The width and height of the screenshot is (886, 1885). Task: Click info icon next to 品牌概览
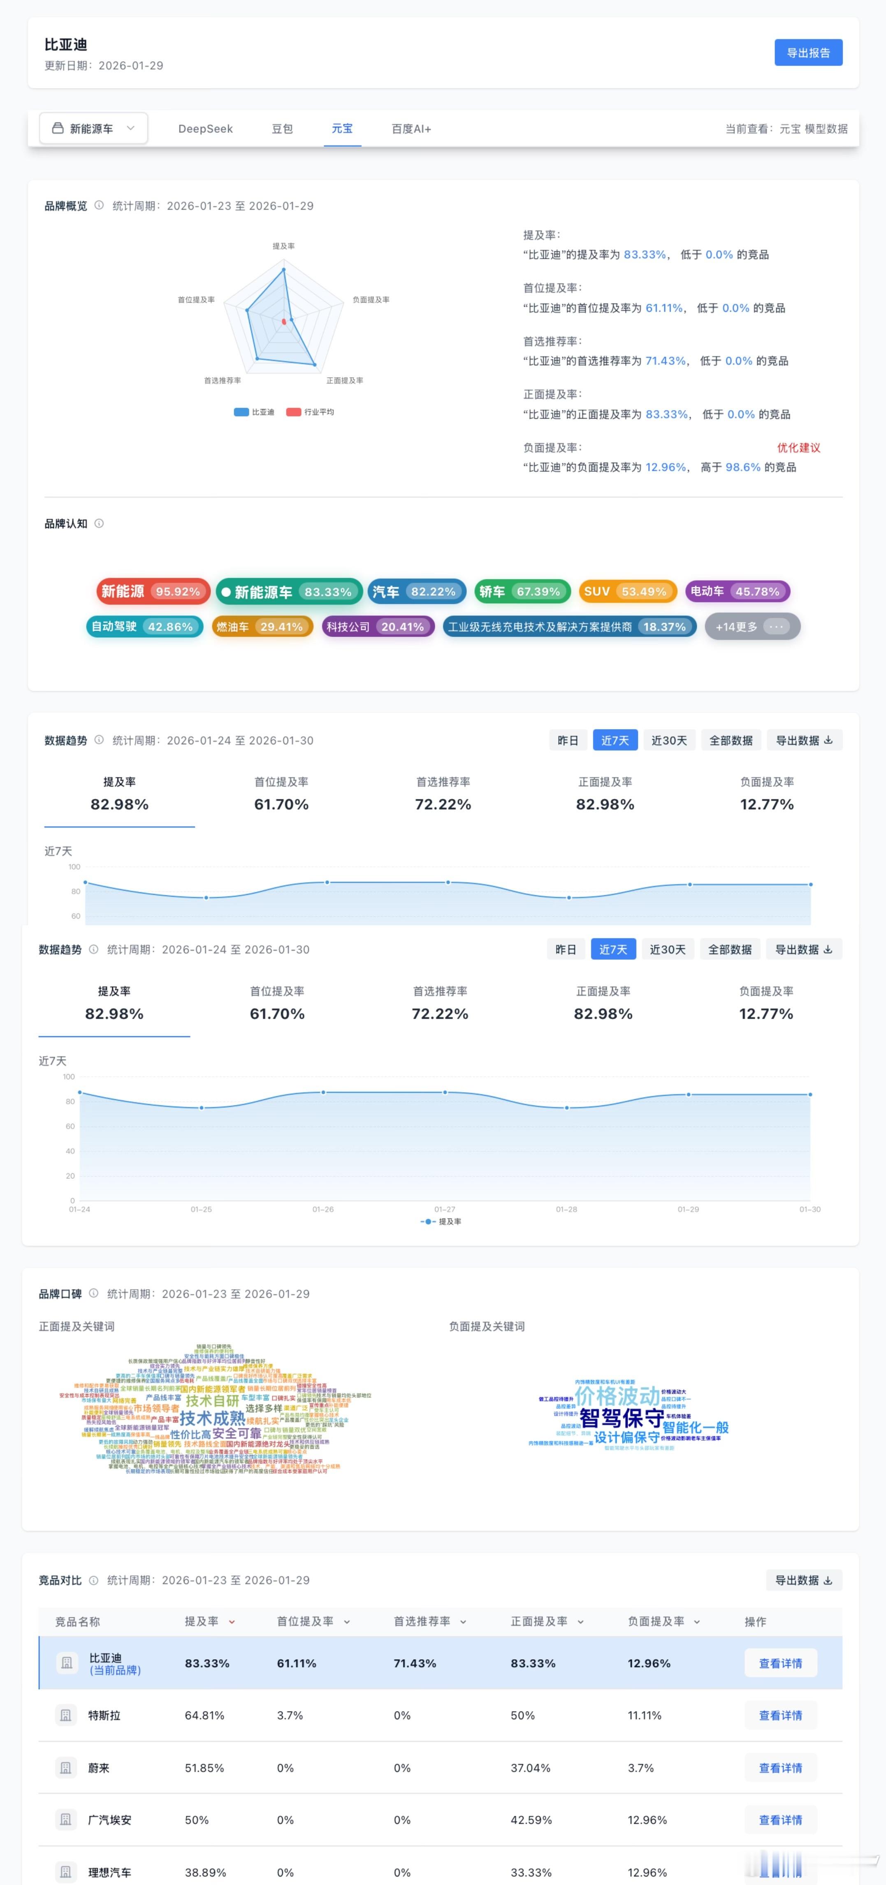pos(99,206)
